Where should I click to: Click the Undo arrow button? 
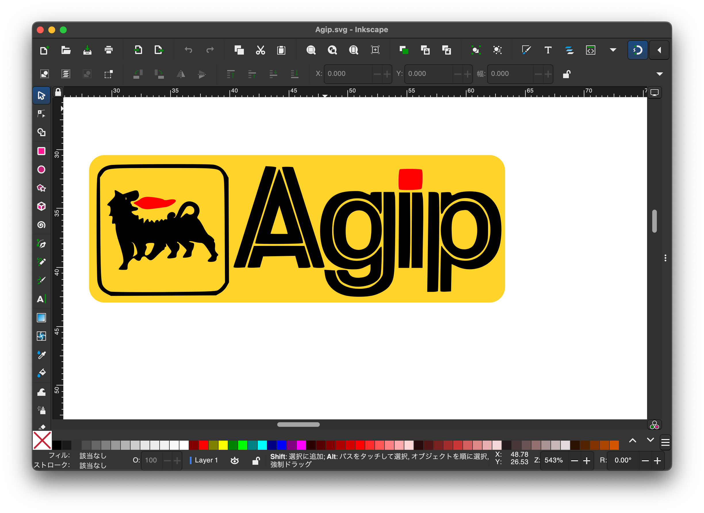coord(188,50)
